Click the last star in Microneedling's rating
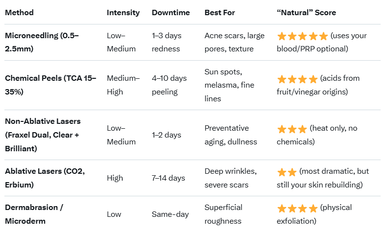386x233 pixels. point(323,36)
